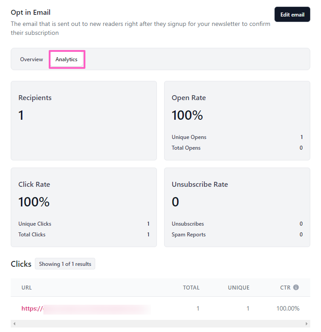This screenshot has width=321, height=332.
Task: Click the CTR column header text
Action: (x=285, y=288)
